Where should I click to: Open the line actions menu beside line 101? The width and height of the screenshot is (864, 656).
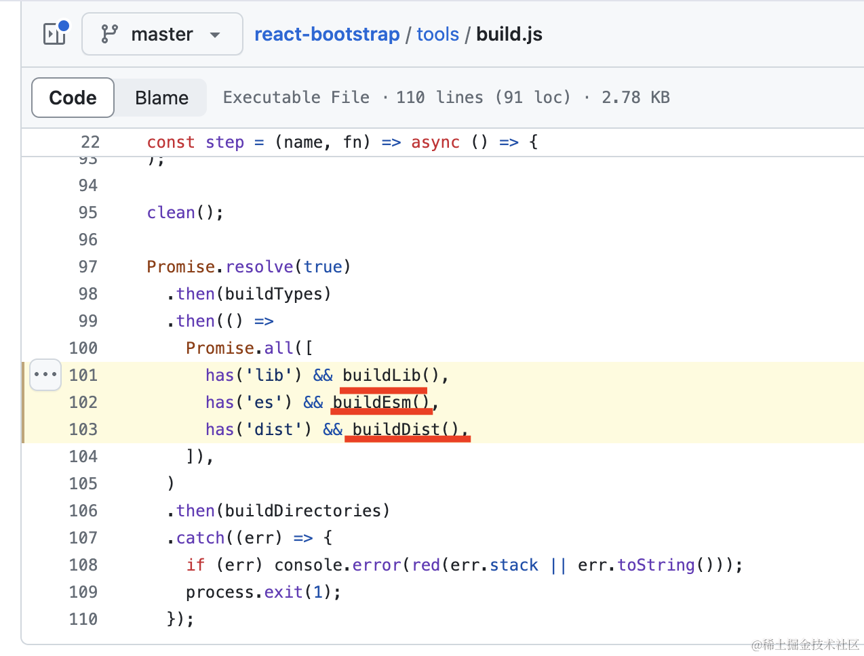(45, 375)
